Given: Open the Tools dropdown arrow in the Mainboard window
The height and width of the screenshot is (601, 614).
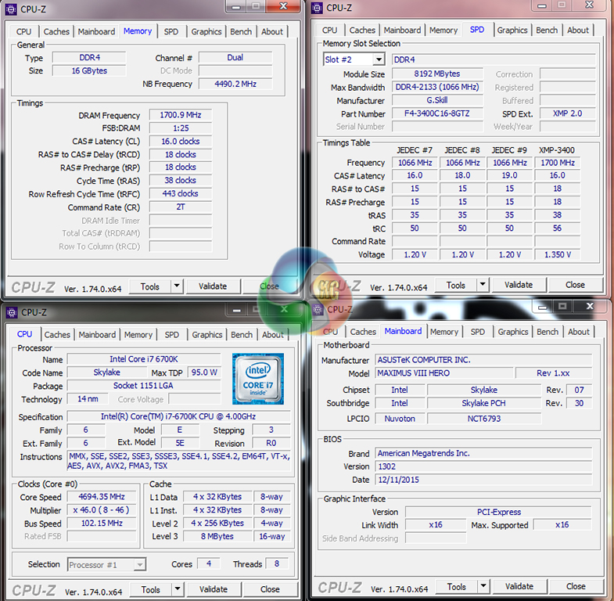Looking at the screenshot, I should (483, 586).
